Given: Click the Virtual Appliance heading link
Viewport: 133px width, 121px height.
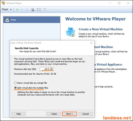Looking at the screenshot, I should (x=108, y=65).
